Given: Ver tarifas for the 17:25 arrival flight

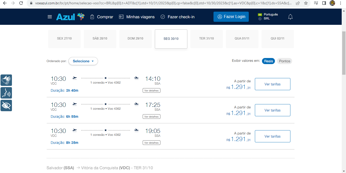Looking at the screenshot, I should click(x=273, y=110).
